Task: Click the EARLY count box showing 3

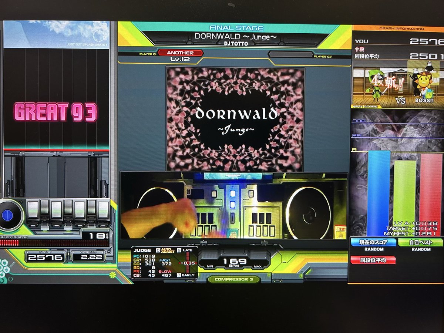Action: click(x=179, y=275)
